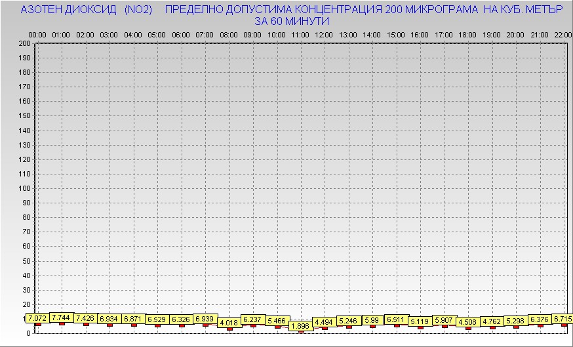
Task: Click the 22:00 time axis label
Action: (563, 34)
